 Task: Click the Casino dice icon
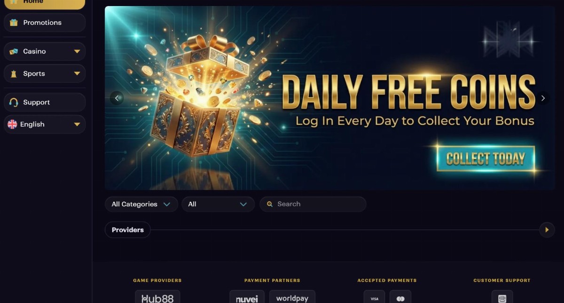(x=14, y=51)
